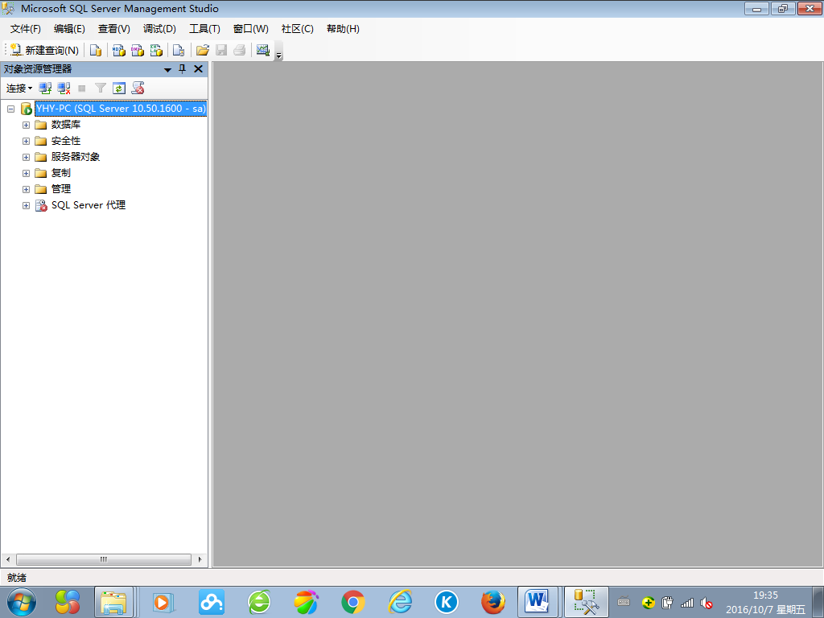
Task: Expand the 数据库 folder
Action: 26,125
